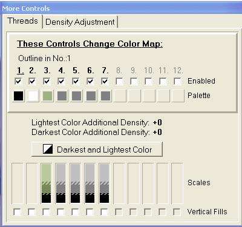
Task: Click the gray scale bar for thread 5
Action: click(75, 183)
